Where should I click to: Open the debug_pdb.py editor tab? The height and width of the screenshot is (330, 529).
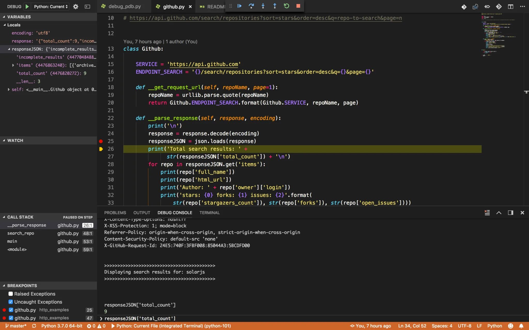click(125, 7)
